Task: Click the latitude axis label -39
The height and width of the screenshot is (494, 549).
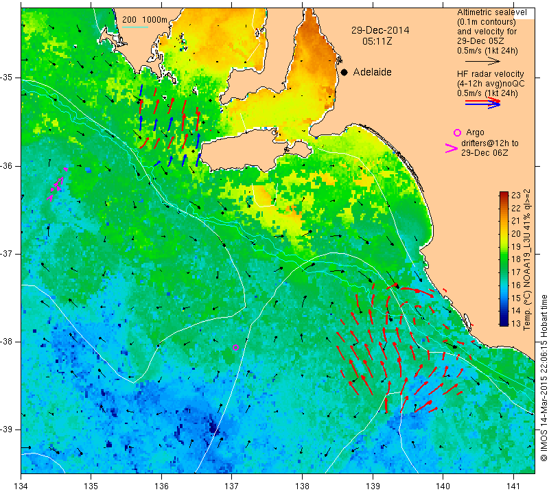Action: click(8, 430)
